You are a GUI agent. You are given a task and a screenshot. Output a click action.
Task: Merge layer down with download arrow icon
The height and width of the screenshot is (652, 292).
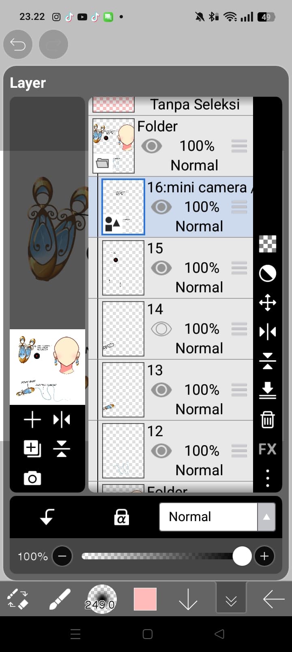coord(267,390)
